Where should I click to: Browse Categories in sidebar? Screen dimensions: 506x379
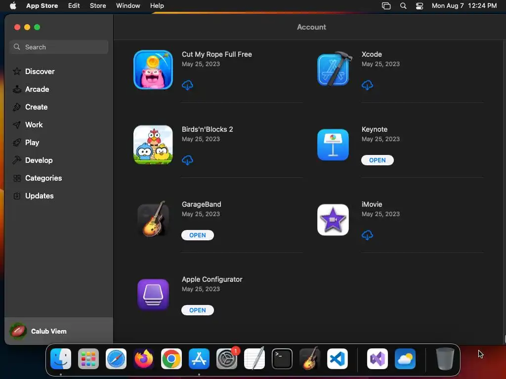(x=59, y=178)
